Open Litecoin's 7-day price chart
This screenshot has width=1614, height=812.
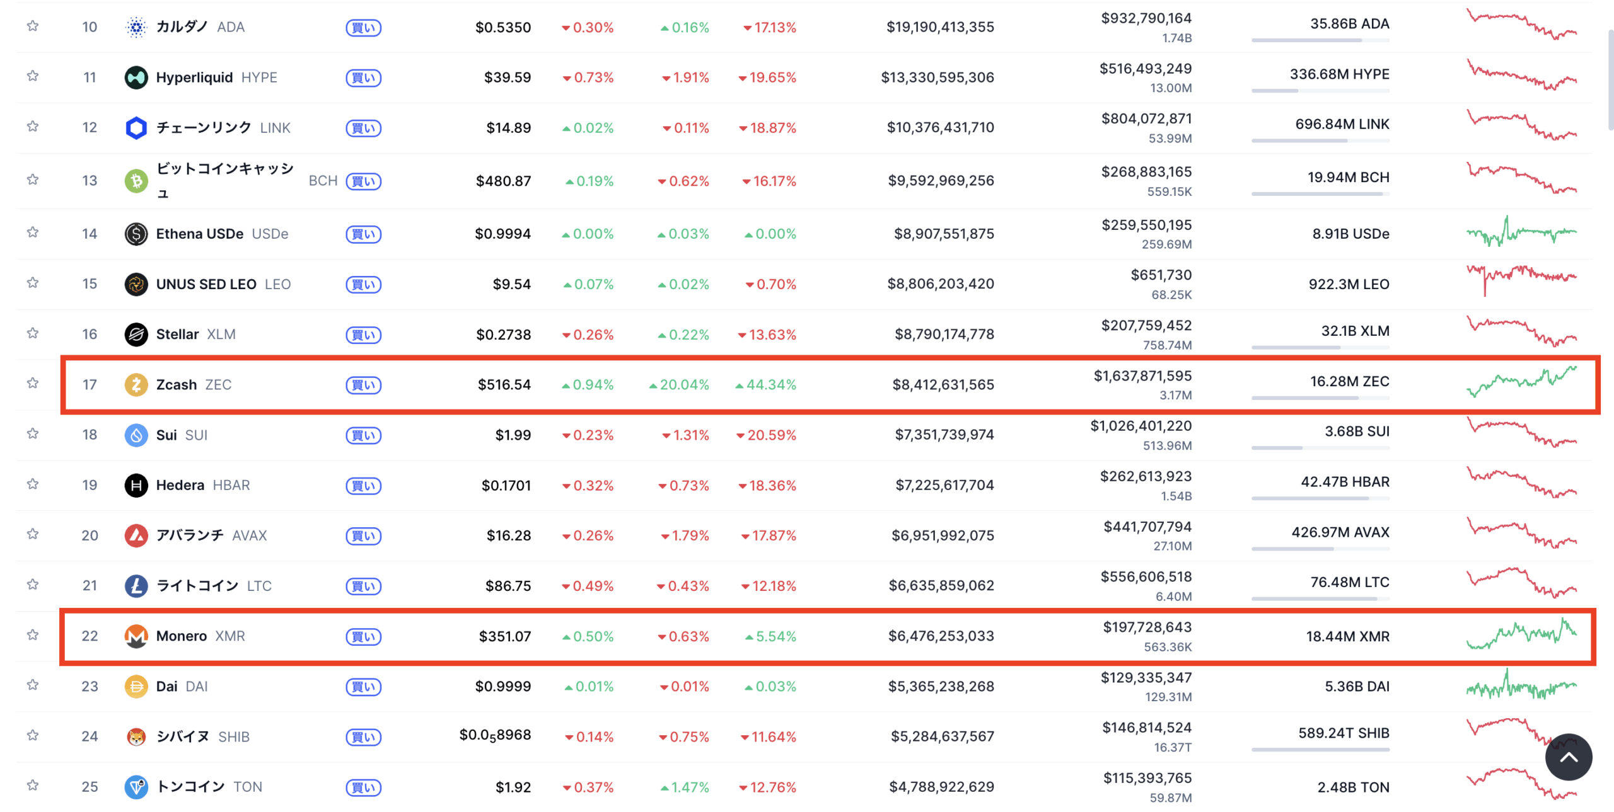click(1521, 583)
